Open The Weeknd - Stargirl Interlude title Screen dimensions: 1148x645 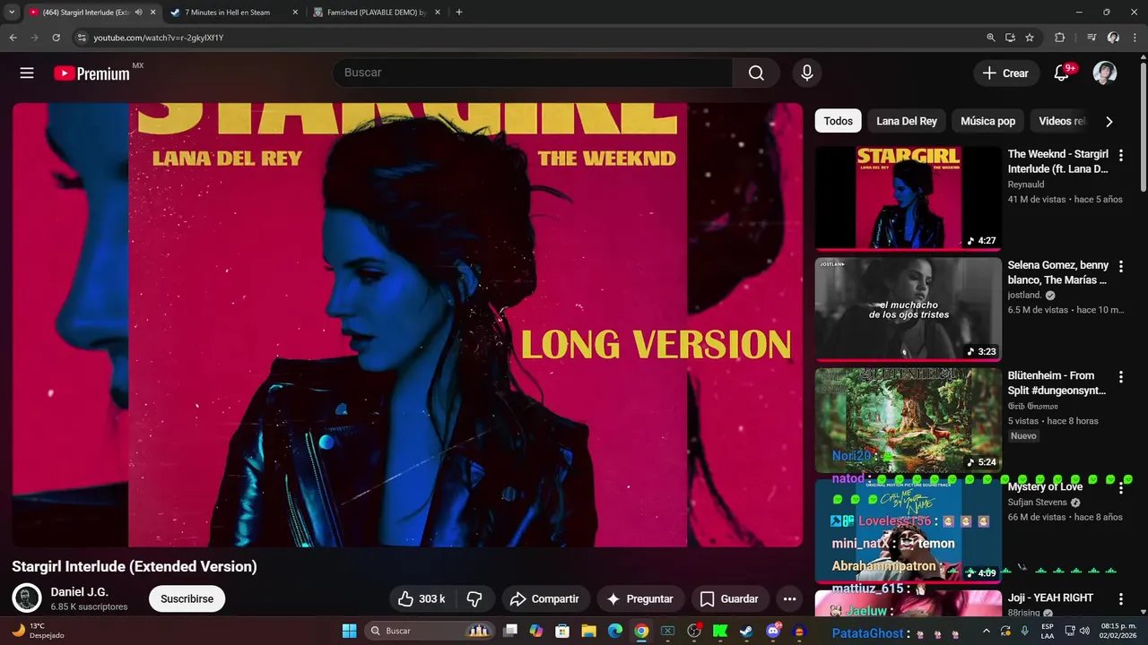click(x=1058, y=161)
